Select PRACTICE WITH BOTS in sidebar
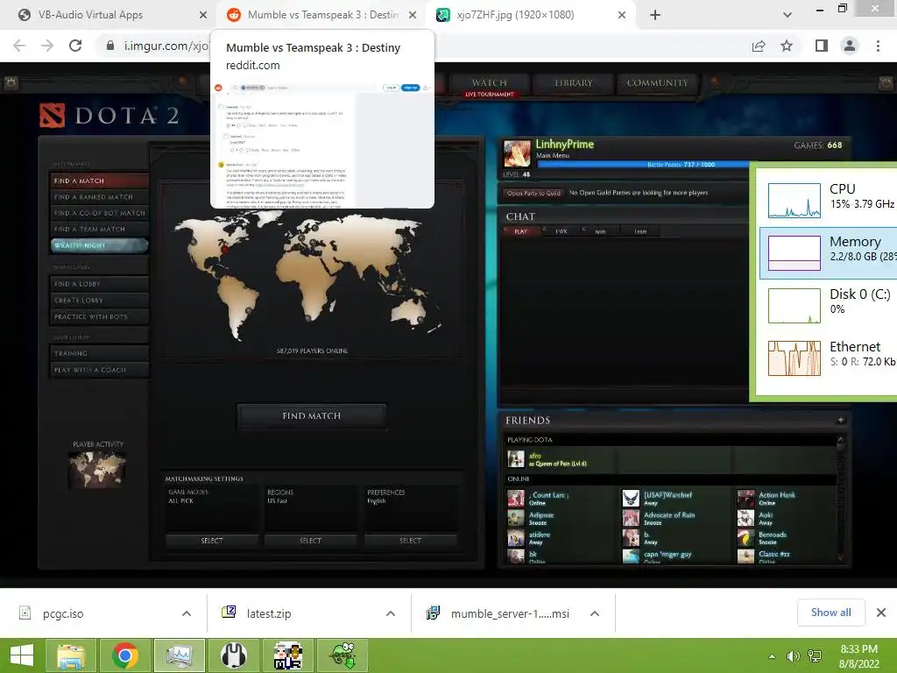Viewport: 897px width, 673px height. coord(99,316)
